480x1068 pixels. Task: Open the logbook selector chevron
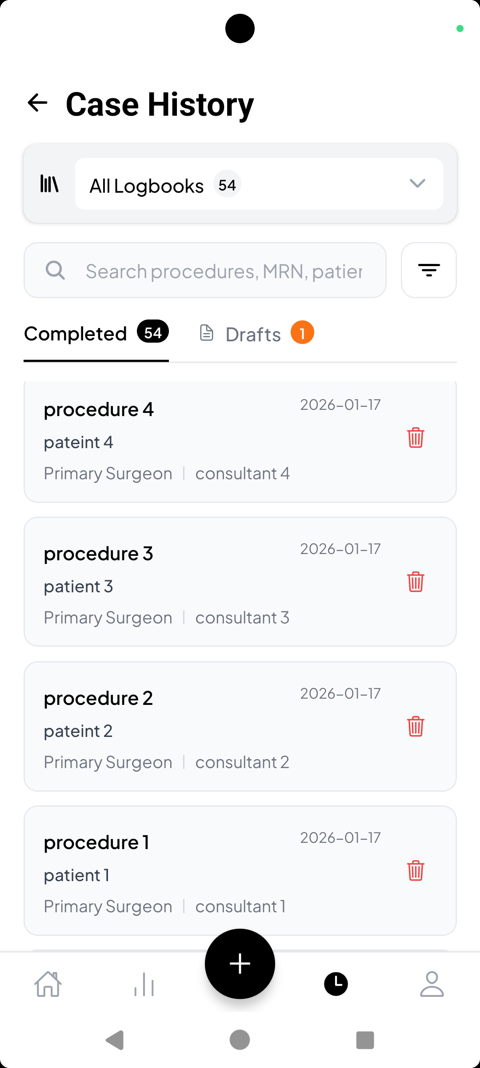417,183
